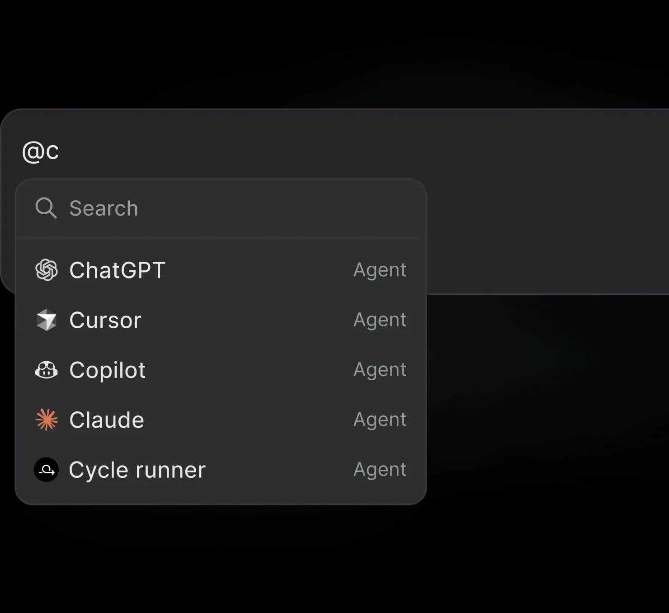The image size is (669, 613).
Task: Click the orange Claude starburst icon
Action: click(47, 420)
